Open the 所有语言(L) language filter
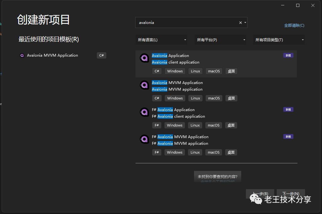The image size is (322, 214). [161, 40]
